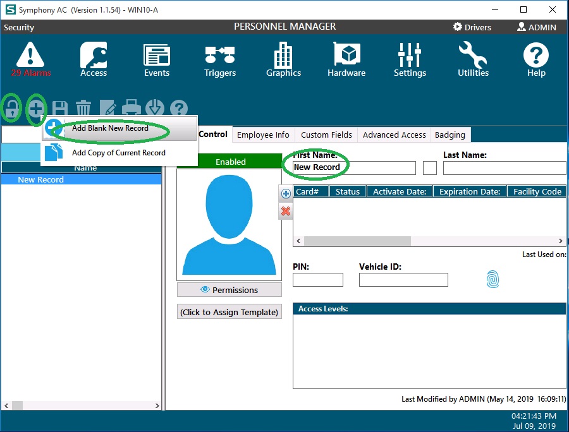Switch to the Control tab
Viewport: 569px width, 432px height.
[212, 135]
